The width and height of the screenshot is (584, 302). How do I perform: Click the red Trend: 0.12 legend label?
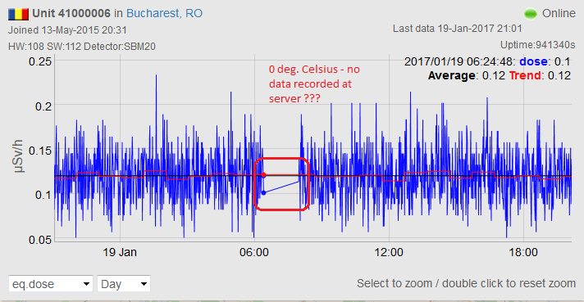pos(540,75)
